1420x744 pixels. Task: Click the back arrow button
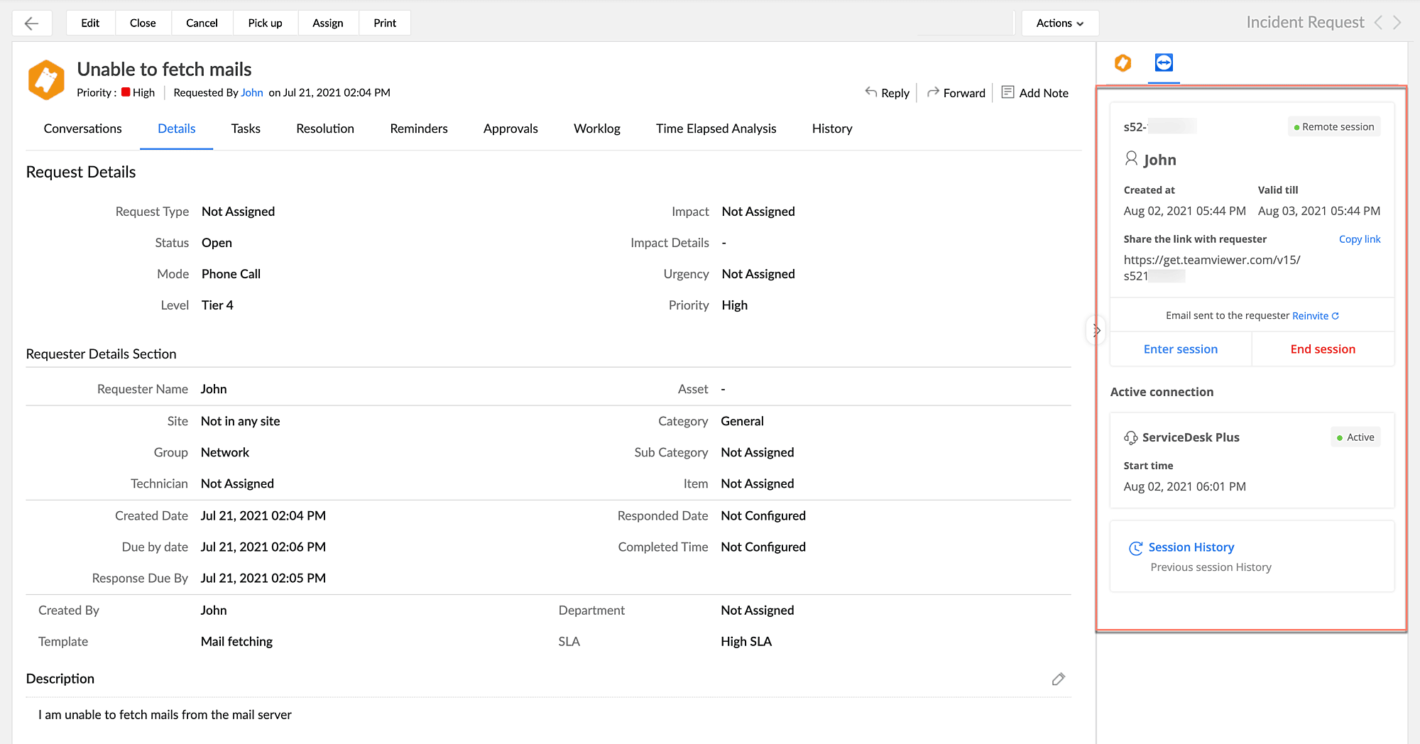(x=31, y=23)
